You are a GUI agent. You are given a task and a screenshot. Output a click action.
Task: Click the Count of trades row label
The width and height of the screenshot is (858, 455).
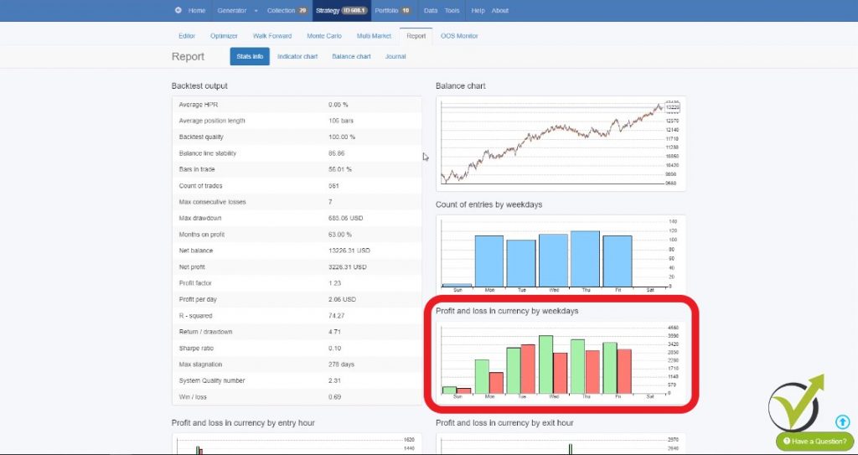[x=200, y=186]
